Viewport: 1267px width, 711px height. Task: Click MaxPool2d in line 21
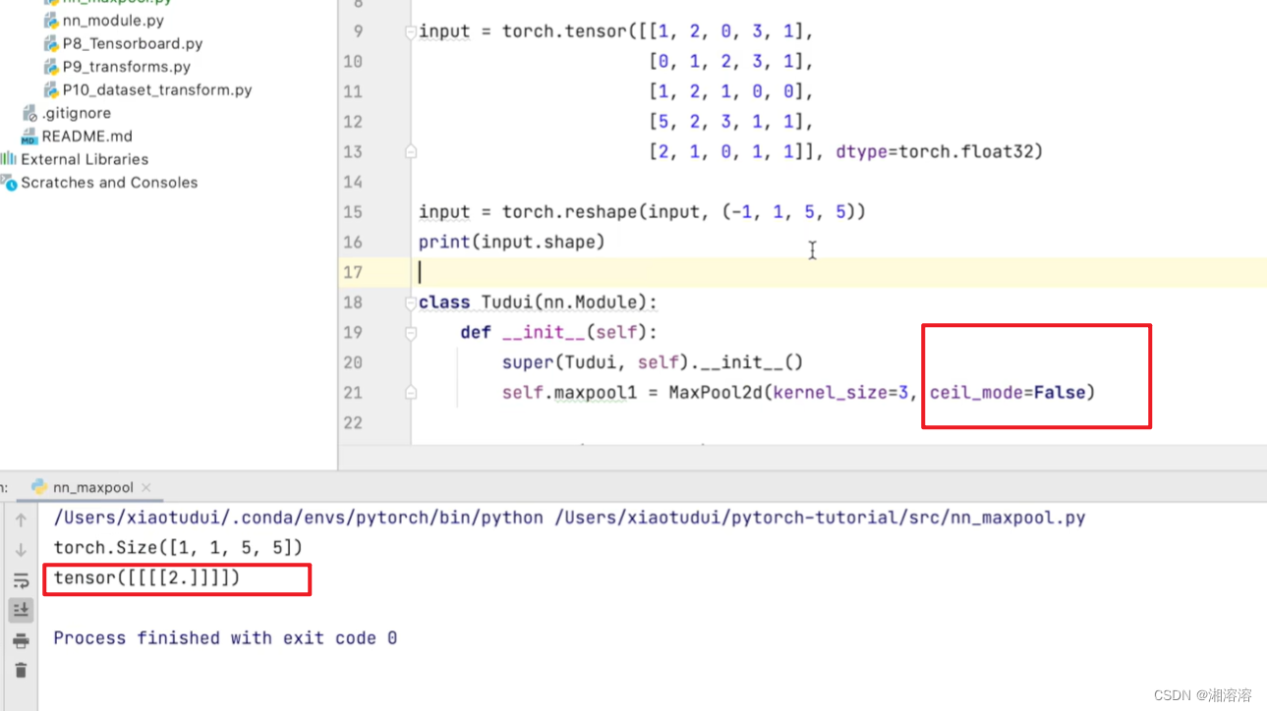pyautogui.click(x=716, y=393)
